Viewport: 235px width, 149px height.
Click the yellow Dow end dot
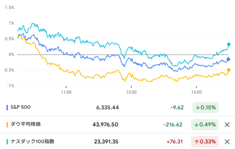(229, 70)
